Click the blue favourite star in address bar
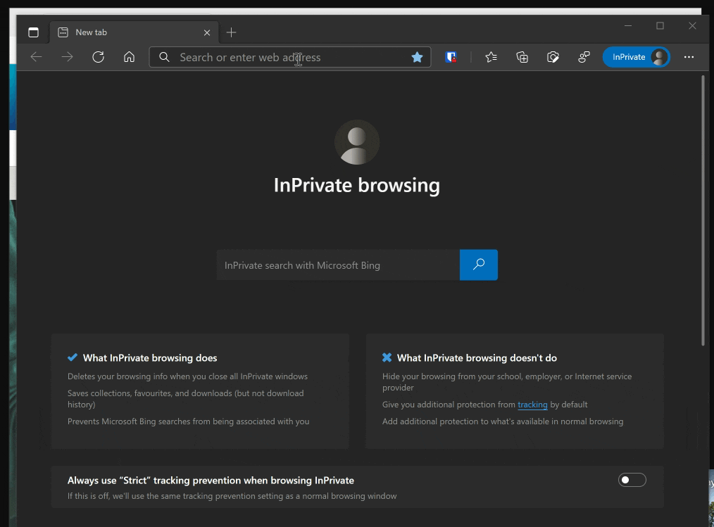Viewport: 714px width, 527px height. (417, 57)
